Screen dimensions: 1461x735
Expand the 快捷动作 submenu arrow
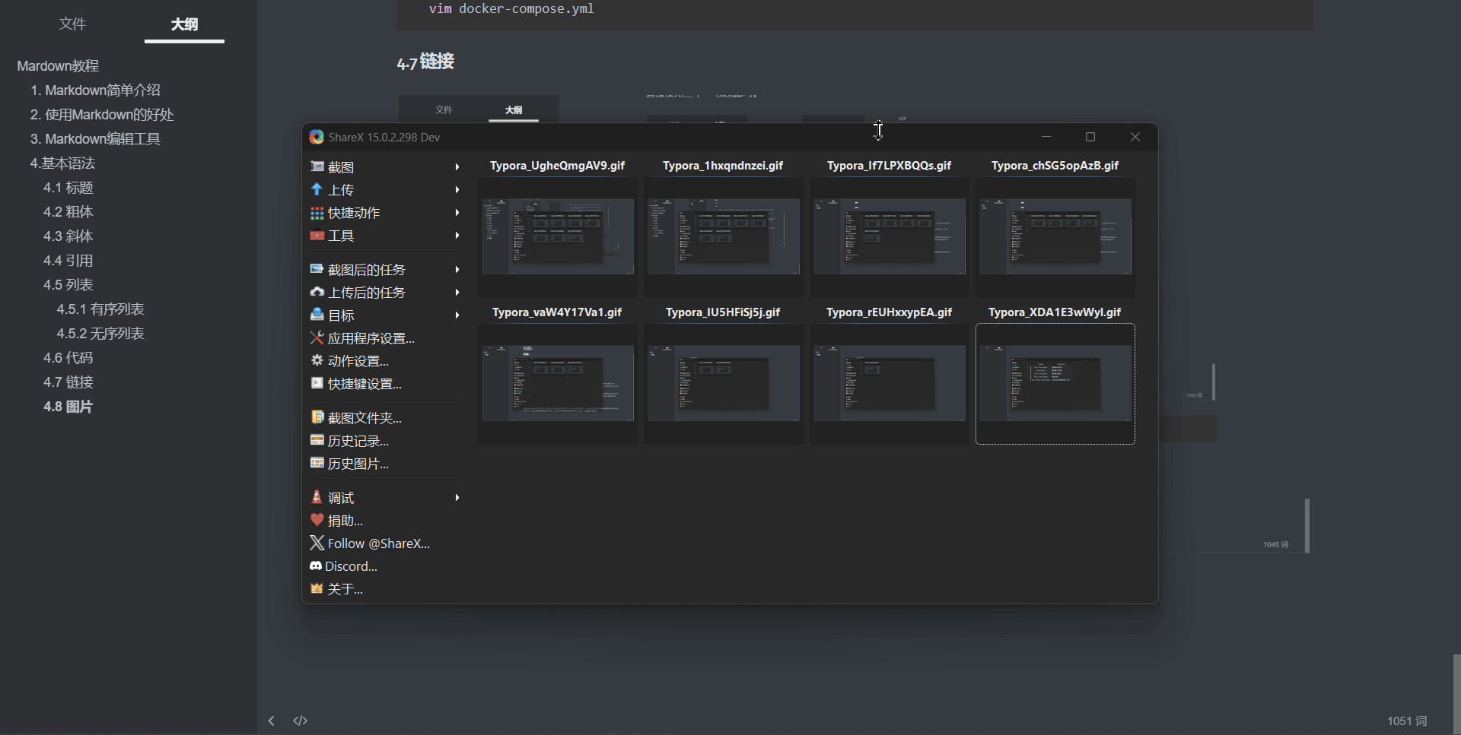point(457,213)
